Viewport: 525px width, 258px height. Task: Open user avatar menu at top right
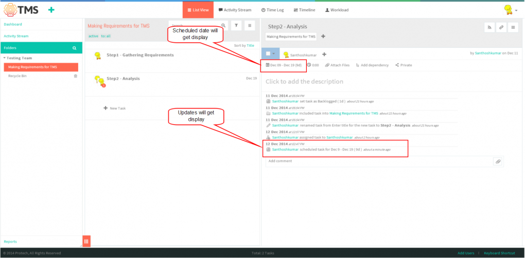(510, 10)
